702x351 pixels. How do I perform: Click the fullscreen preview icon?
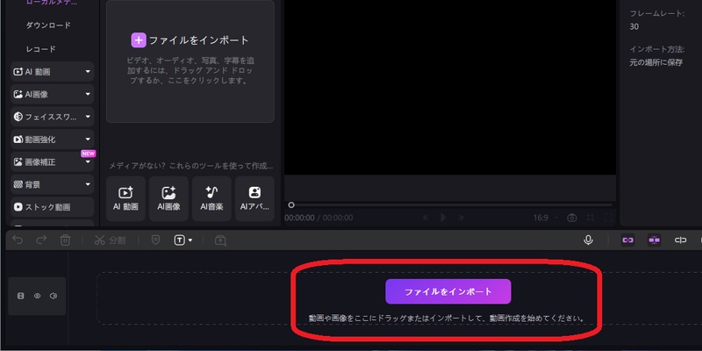(x=608, y=218)
